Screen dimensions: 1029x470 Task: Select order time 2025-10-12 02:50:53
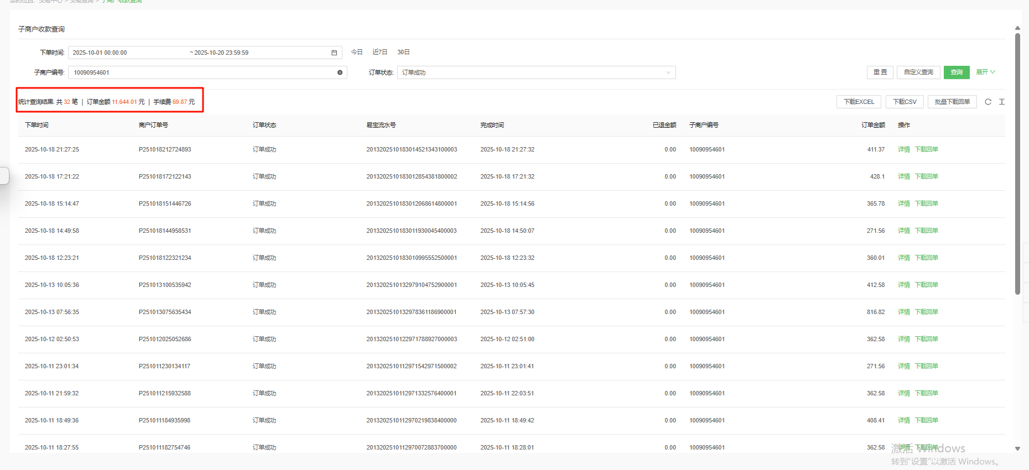tap(52, 339)
